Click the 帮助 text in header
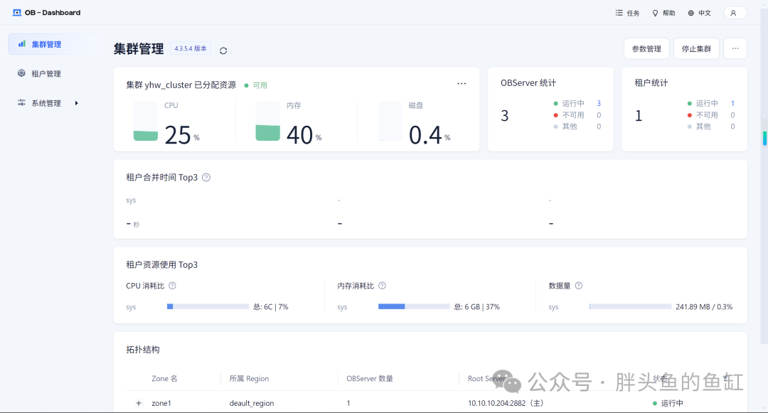This screenshot has height=413, width=768. pyautogui.click(x=669, y=14)
